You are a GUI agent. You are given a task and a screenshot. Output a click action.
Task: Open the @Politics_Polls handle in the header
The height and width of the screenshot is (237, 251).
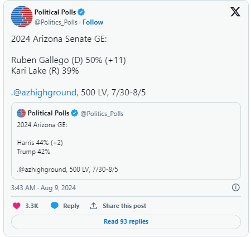56,22
